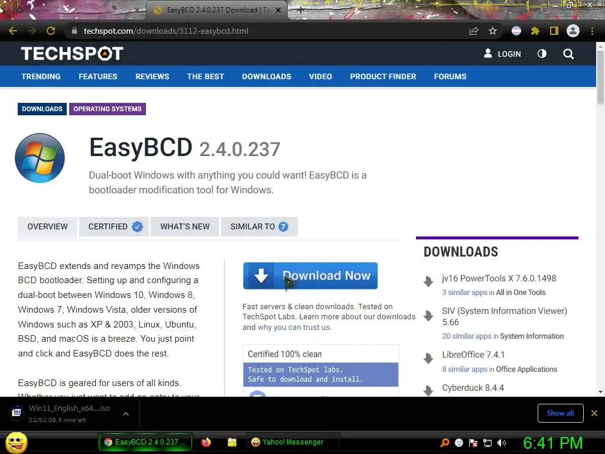Open the Chrome profile avatar

(x=573, y=31)
